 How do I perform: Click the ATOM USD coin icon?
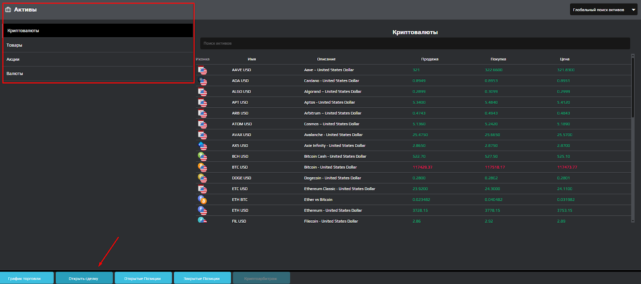[x=202, y=125]
